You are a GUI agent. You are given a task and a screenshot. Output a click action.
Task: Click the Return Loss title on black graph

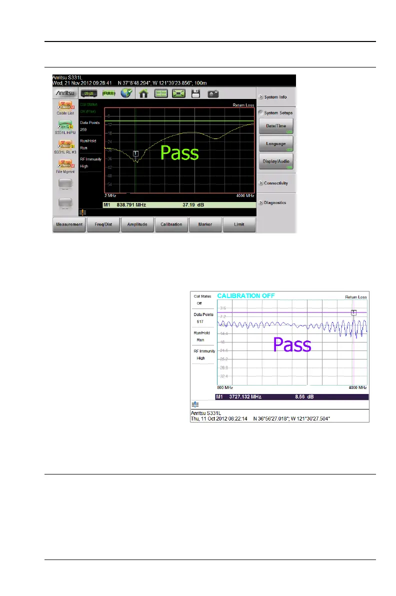coord(243,105)
